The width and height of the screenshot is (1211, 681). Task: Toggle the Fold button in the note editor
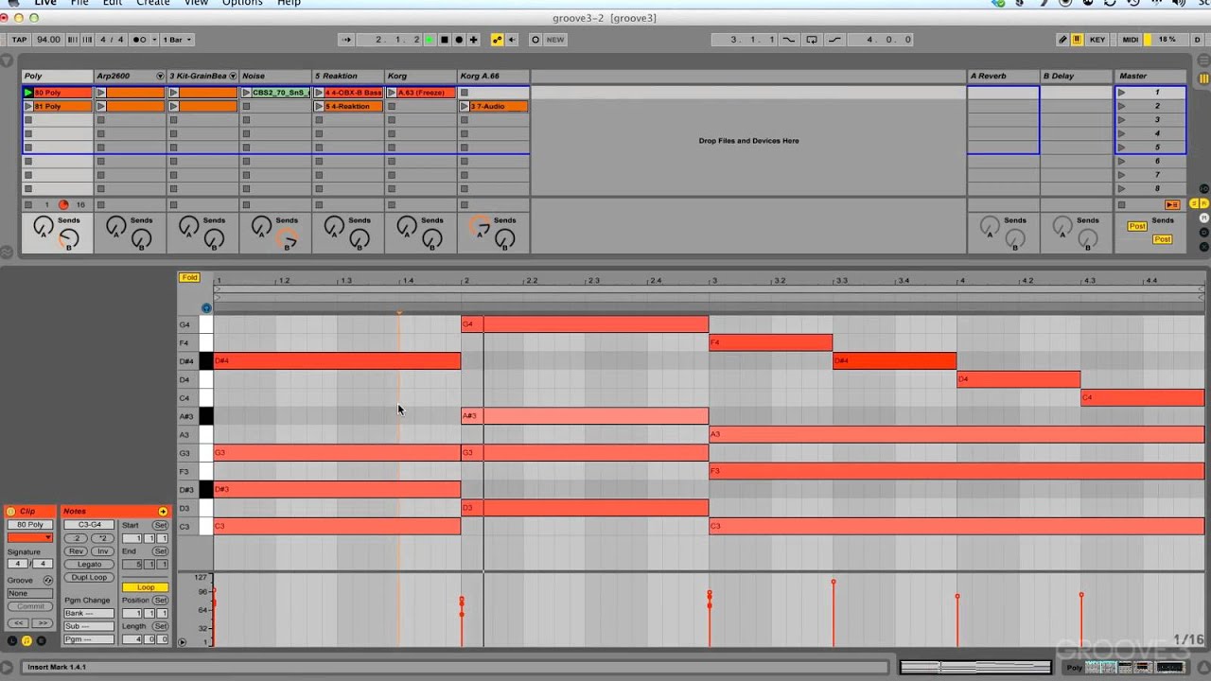(x=189, y=277)
